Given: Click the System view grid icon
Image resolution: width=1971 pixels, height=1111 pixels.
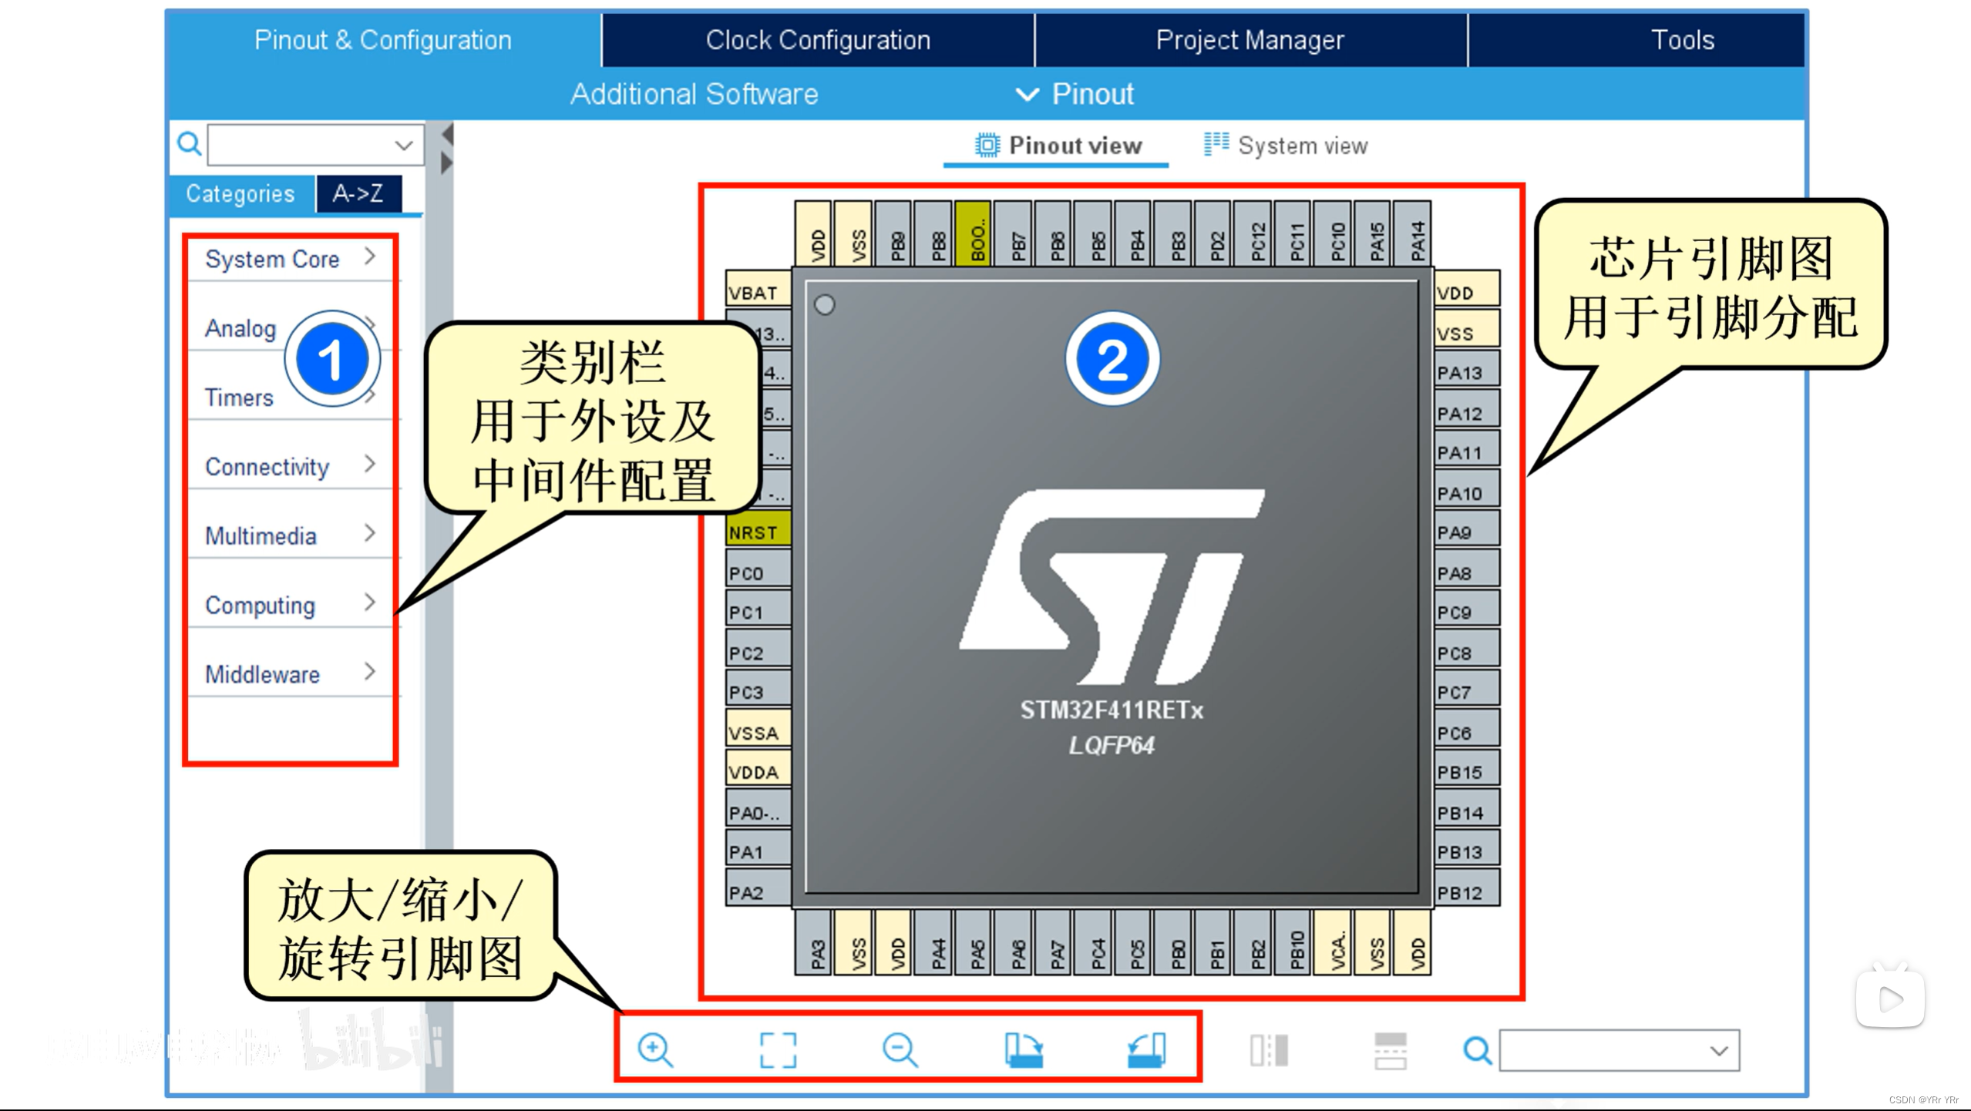Looking at the screenshot, I should coord(1216,143).
